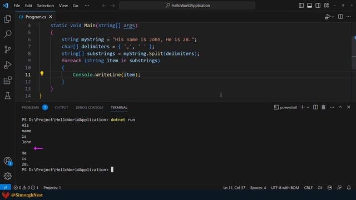
Task: Click Ln 11, Col 37 cursor position
Action: [234, 188]
